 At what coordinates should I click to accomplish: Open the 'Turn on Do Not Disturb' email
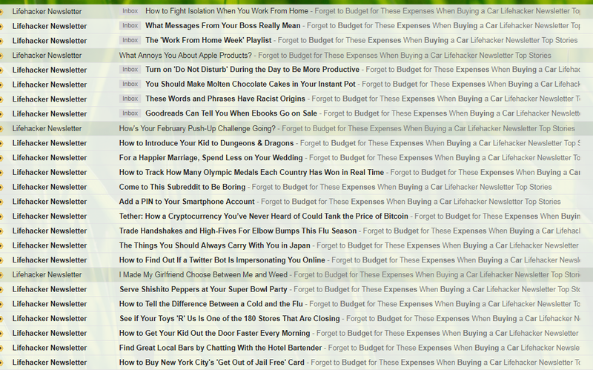click(x=252, y=70)
